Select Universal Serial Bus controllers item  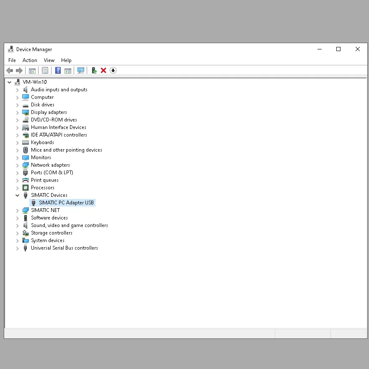coord(64,248)
